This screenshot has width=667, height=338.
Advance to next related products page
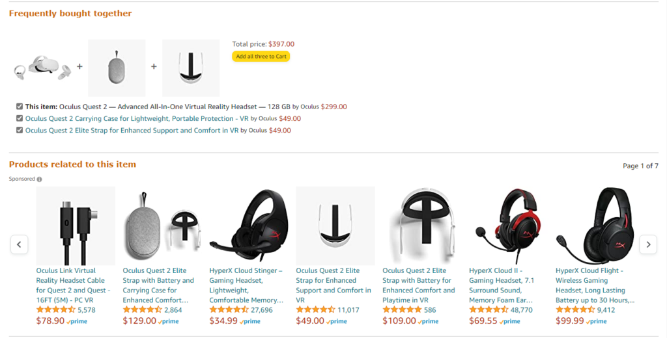[x=647, y=244]
